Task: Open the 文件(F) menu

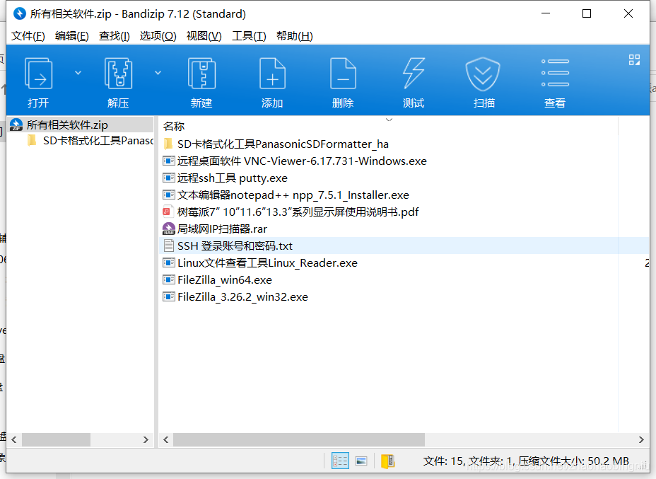Action: pos(28,36)
